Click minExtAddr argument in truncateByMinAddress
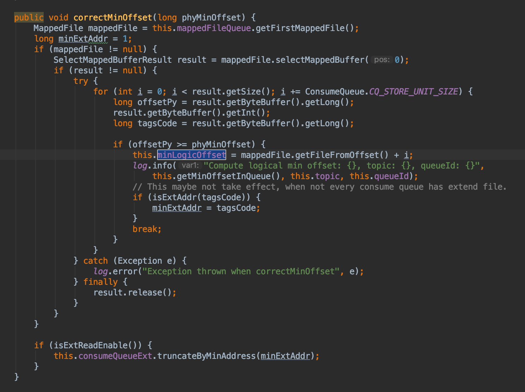 tap(285, 356)
